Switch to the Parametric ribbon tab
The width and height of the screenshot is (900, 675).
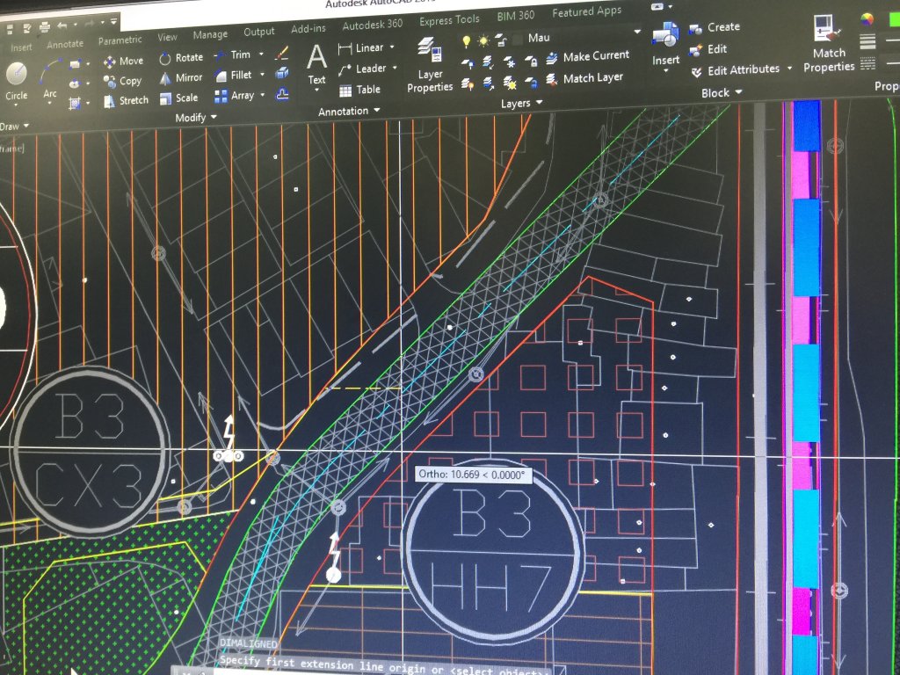click(x=120, y=40)
